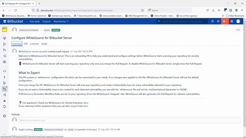Open the inbox icon in Bitbucket header

(x=232, y=21)
